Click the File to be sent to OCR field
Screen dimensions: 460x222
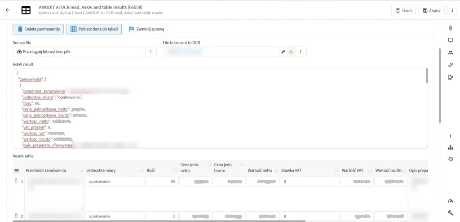click(221, 52)
